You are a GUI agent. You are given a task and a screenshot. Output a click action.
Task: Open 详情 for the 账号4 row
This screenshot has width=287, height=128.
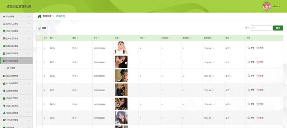pos(251,104)
